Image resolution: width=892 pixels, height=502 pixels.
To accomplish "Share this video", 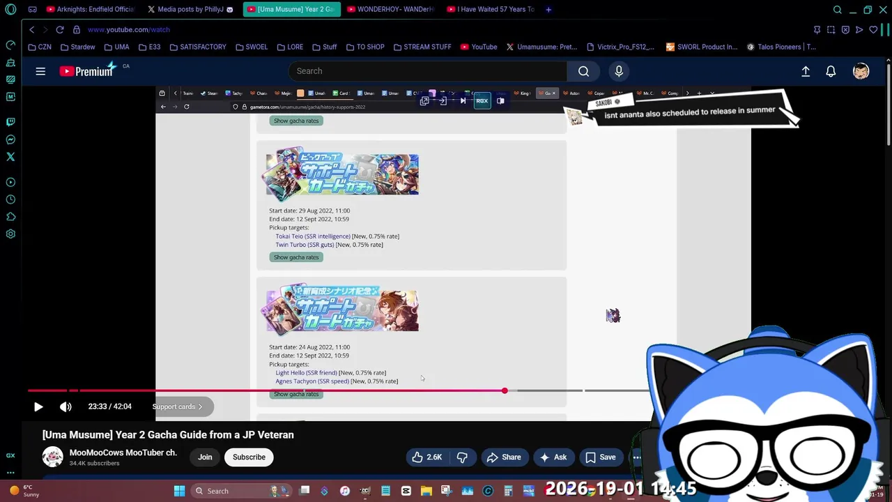I will coord(504,457).
